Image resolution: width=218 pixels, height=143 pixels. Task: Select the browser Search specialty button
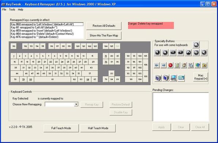(x=191, y=65)
